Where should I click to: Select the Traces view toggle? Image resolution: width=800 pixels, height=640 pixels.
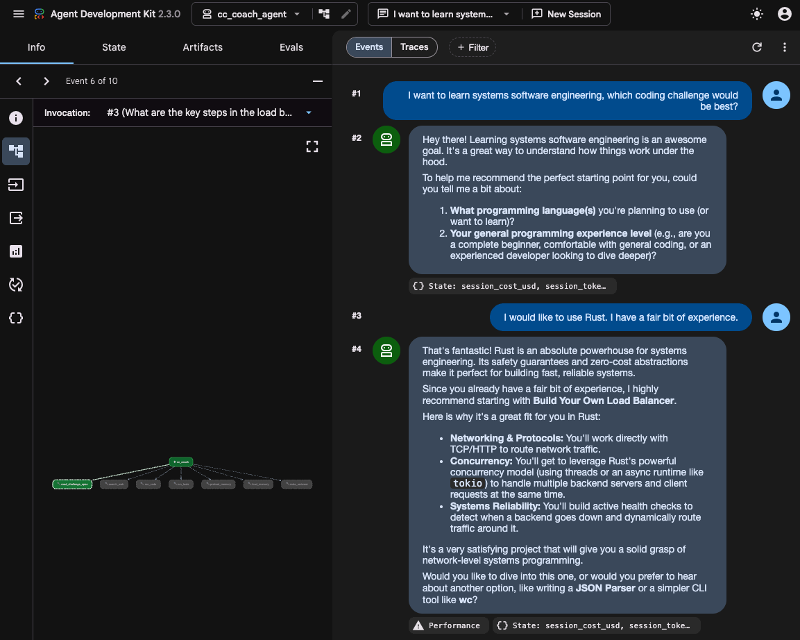click(414, 47)
